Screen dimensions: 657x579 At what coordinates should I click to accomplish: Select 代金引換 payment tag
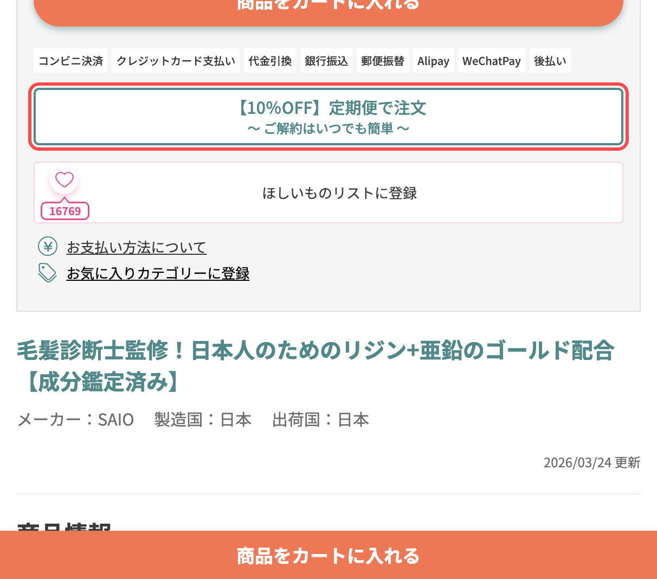point(270,61)
